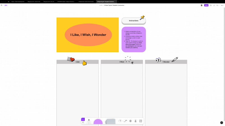Select the heart stamp sticker

pos(71,59)
